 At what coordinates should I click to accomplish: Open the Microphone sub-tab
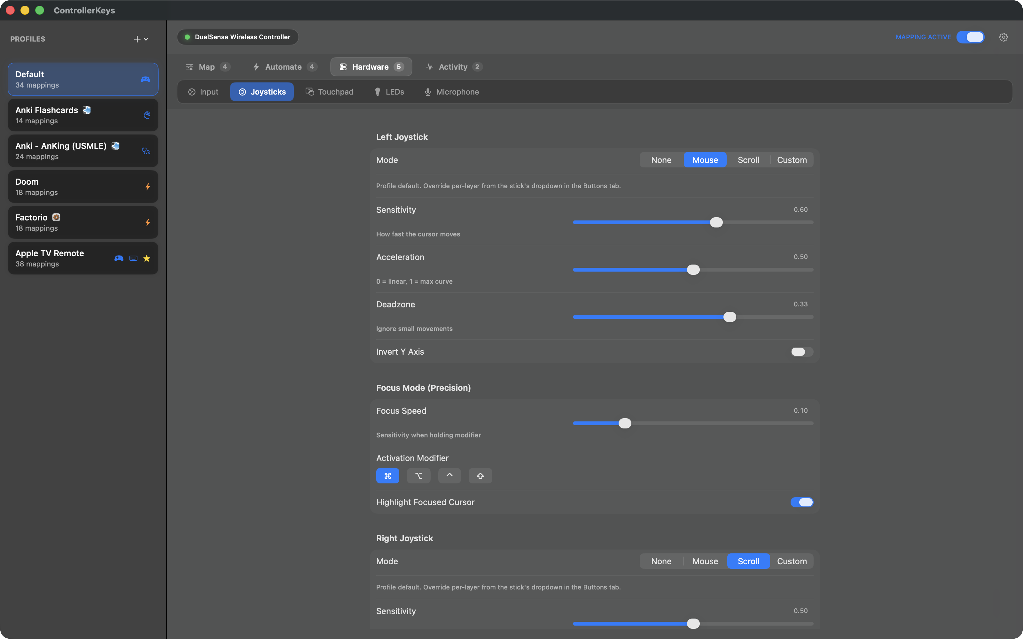pos(451,92)
